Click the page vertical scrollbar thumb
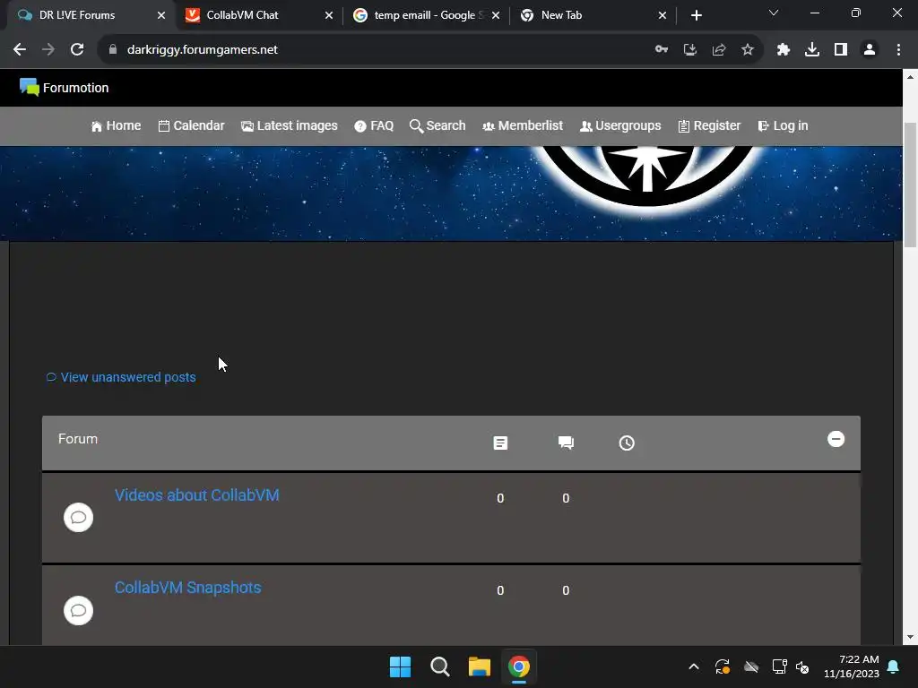Screen dimensions: 918x688 911,185
